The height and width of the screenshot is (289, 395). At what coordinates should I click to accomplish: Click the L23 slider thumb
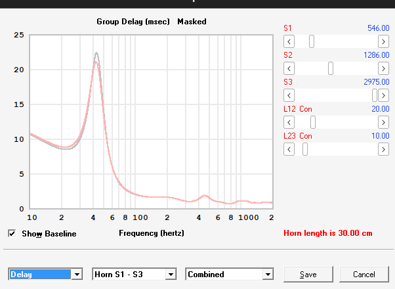pyautogui.click(x=305, y=150)
